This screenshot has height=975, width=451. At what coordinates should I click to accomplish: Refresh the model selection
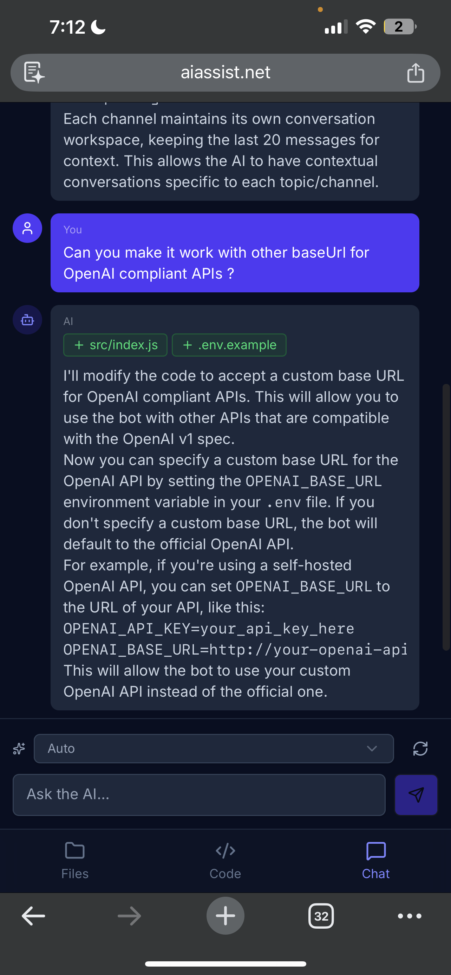(x=421, y=748)
